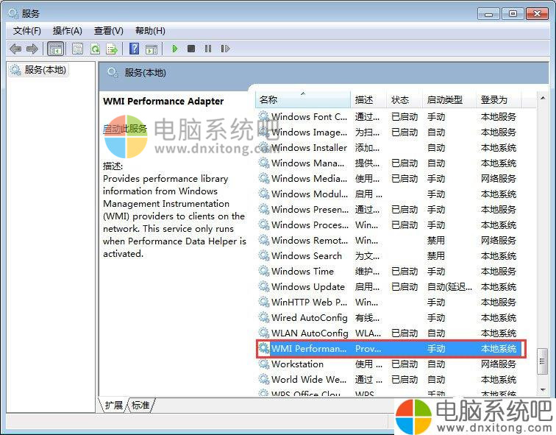Click gear icon of Windows Presen... row
This screenshot has width=556, height=435.
point(264,209)
